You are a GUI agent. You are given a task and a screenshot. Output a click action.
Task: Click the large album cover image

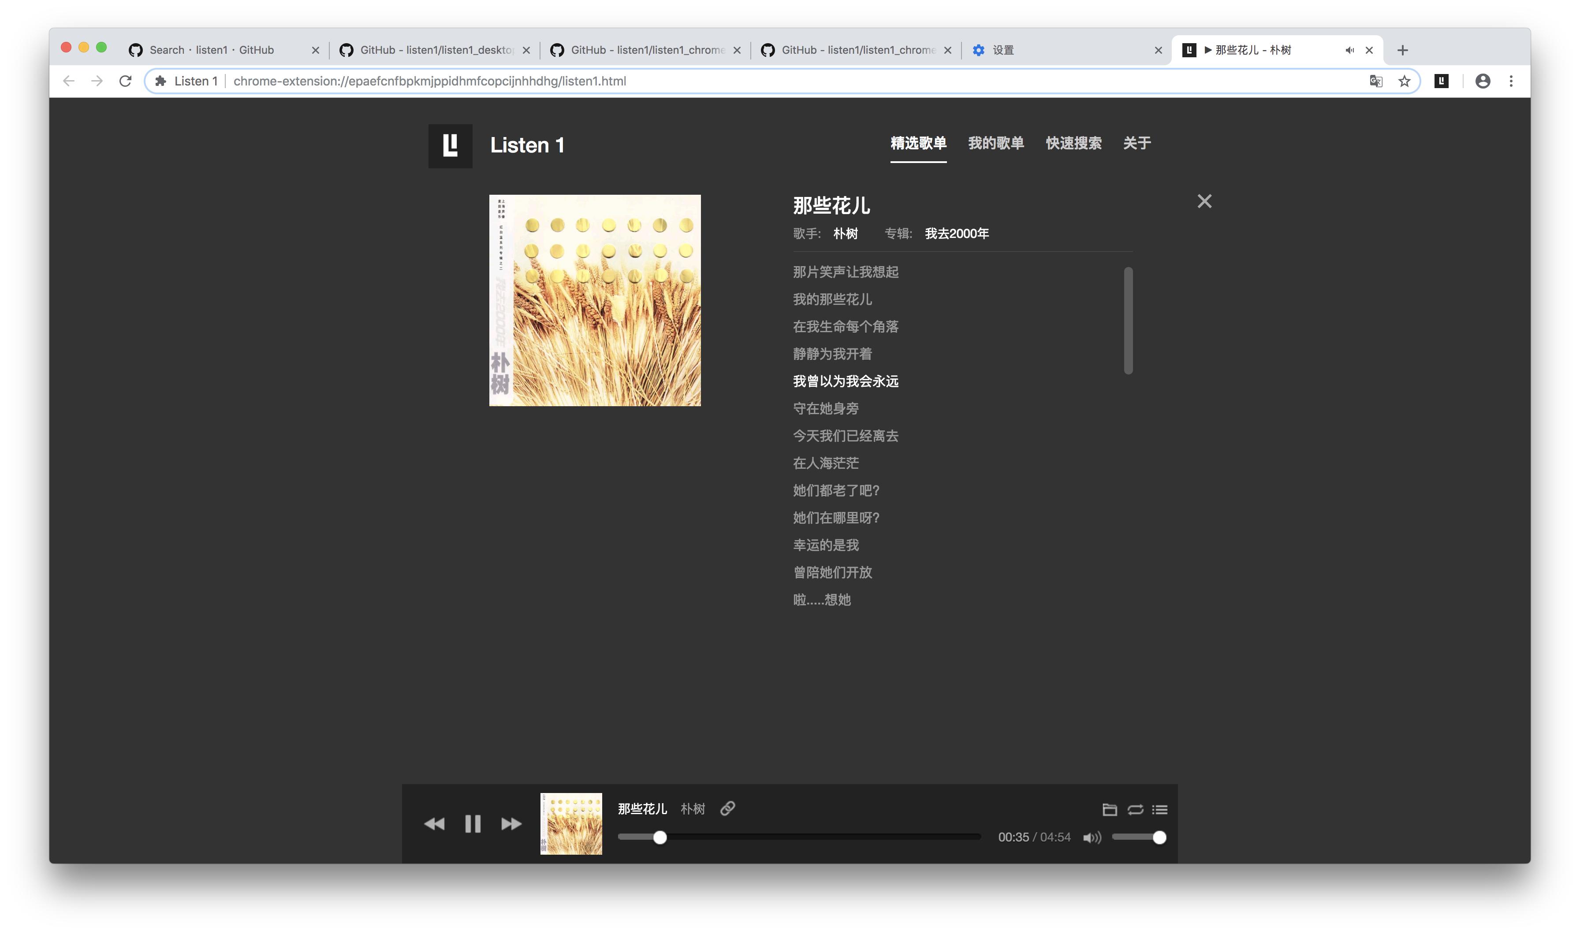click(x=595, y=300)
